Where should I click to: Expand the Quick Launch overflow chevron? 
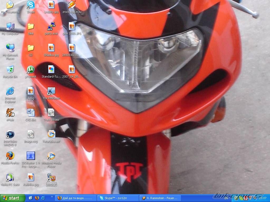tap(51, 197)
